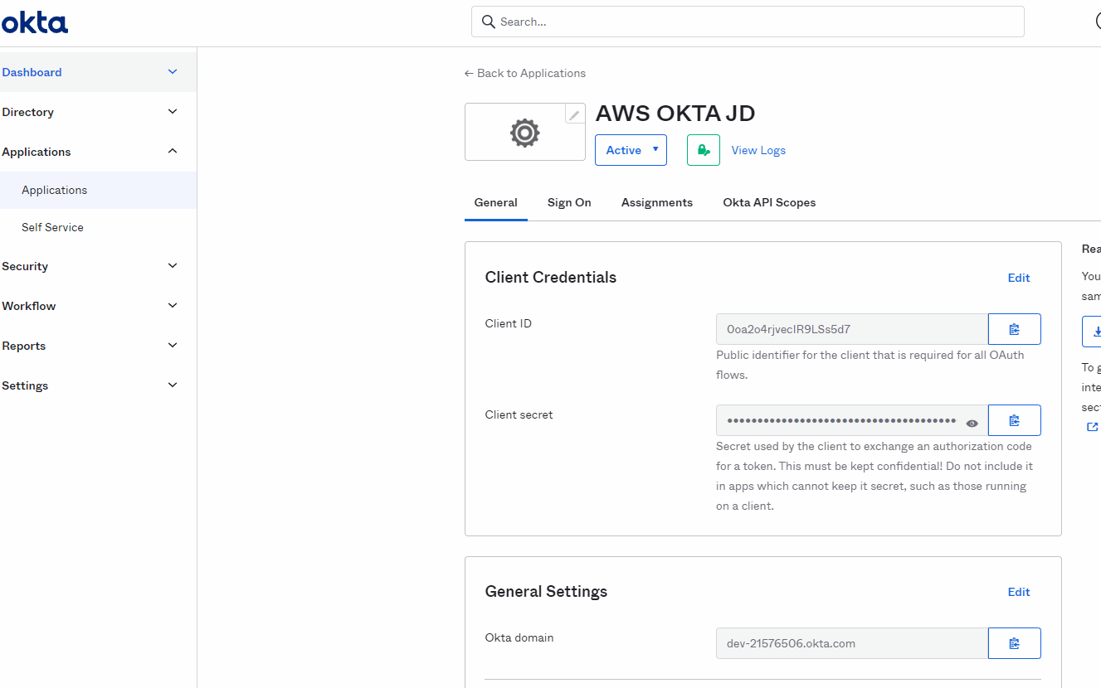Viewport: 1101px width, 688px height.
Task: Open the Assignments tab
Action: click(657, 202)
